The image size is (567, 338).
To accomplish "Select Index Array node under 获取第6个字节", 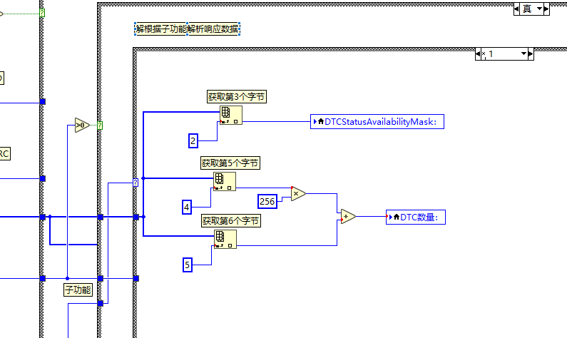I will pos(225,239).
